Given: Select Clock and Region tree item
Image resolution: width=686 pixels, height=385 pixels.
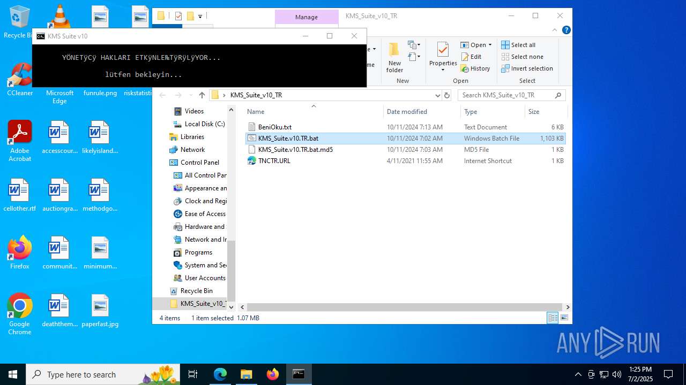Looking at the screenshot, I should coord(200,201).
